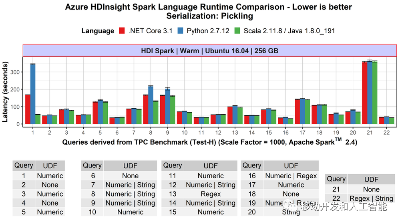400x224 pixels.
Task: Click the 'UDF' header above query 11
Action: pyautogui.click(x=211, y=166)
